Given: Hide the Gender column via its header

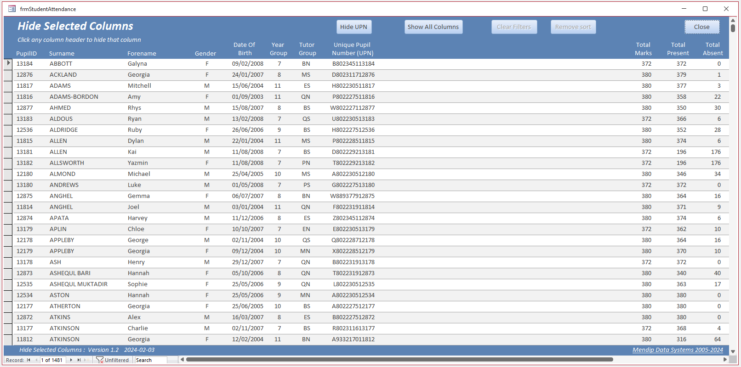Looking at the screenshot, I should [x=205, y=53].
